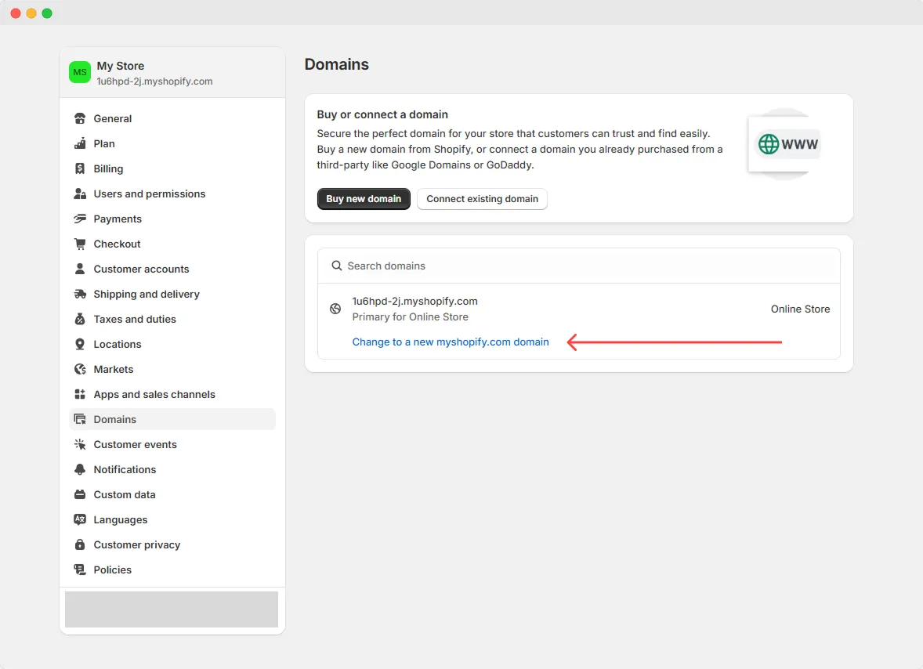
Task: Click the Checkout cart icon
Action: tap(80, 244)
